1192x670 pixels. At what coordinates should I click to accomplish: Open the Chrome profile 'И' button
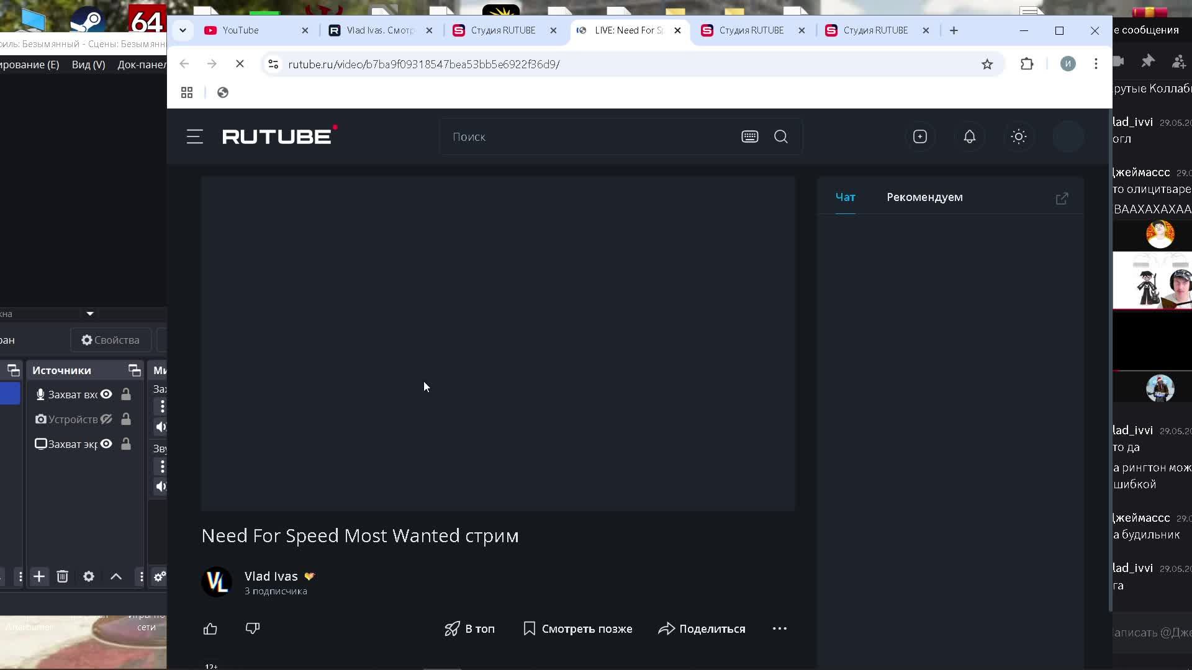pos(1068,64)
